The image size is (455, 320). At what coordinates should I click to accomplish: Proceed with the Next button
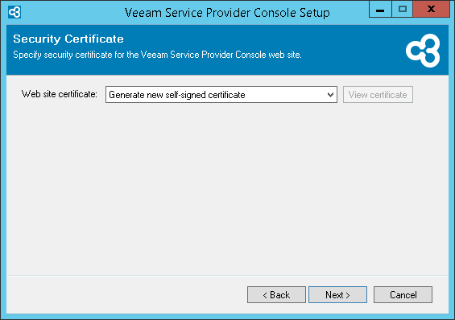pos(337,295)
